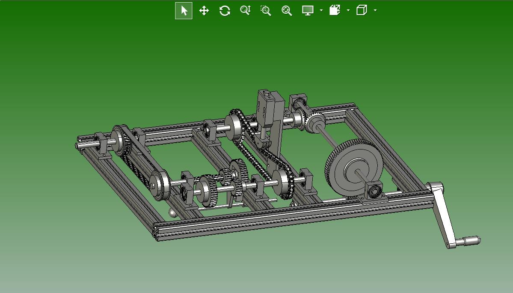Open the section clipping dropdown arrow
Image resolution: width=513 pixels, height=293 pixels.
pyautogui.click(x=348, y=10)
